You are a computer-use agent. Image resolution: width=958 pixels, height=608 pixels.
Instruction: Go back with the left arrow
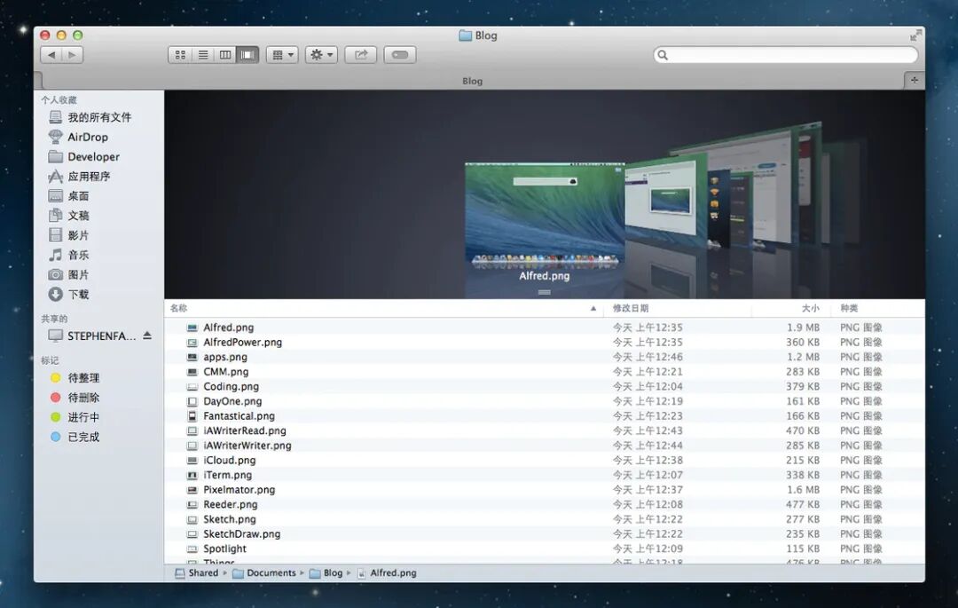click(x=51, y=55)
